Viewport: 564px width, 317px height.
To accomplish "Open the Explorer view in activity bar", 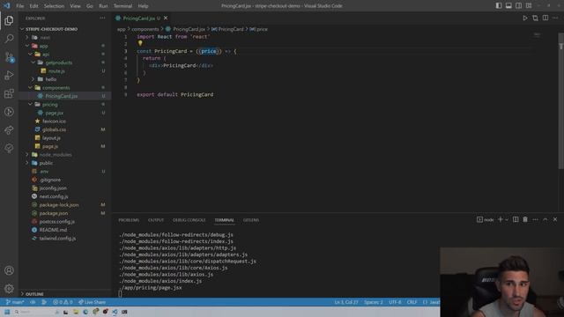I will click(9, 20).
